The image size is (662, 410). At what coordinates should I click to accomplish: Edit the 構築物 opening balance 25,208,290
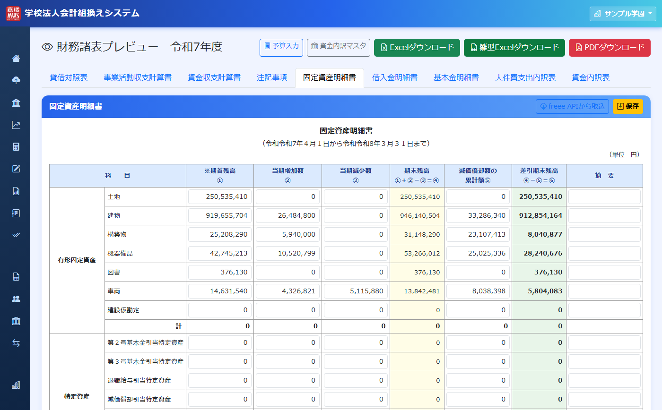pyautogui.click(x=220, y=234)
